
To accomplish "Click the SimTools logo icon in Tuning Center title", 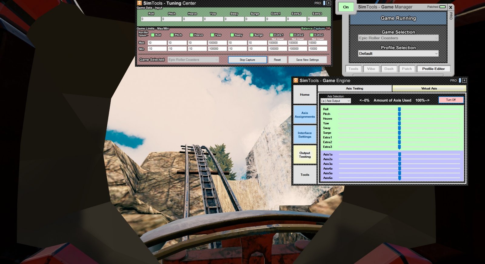I will [139, 3].
